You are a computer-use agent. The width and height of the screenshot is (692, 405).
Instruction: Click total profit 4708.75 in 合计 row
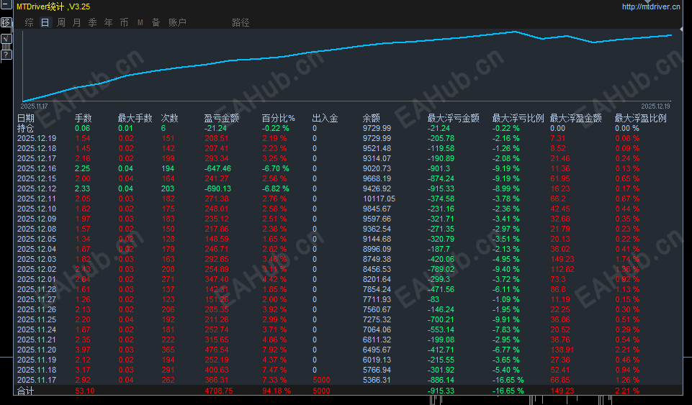219,391
